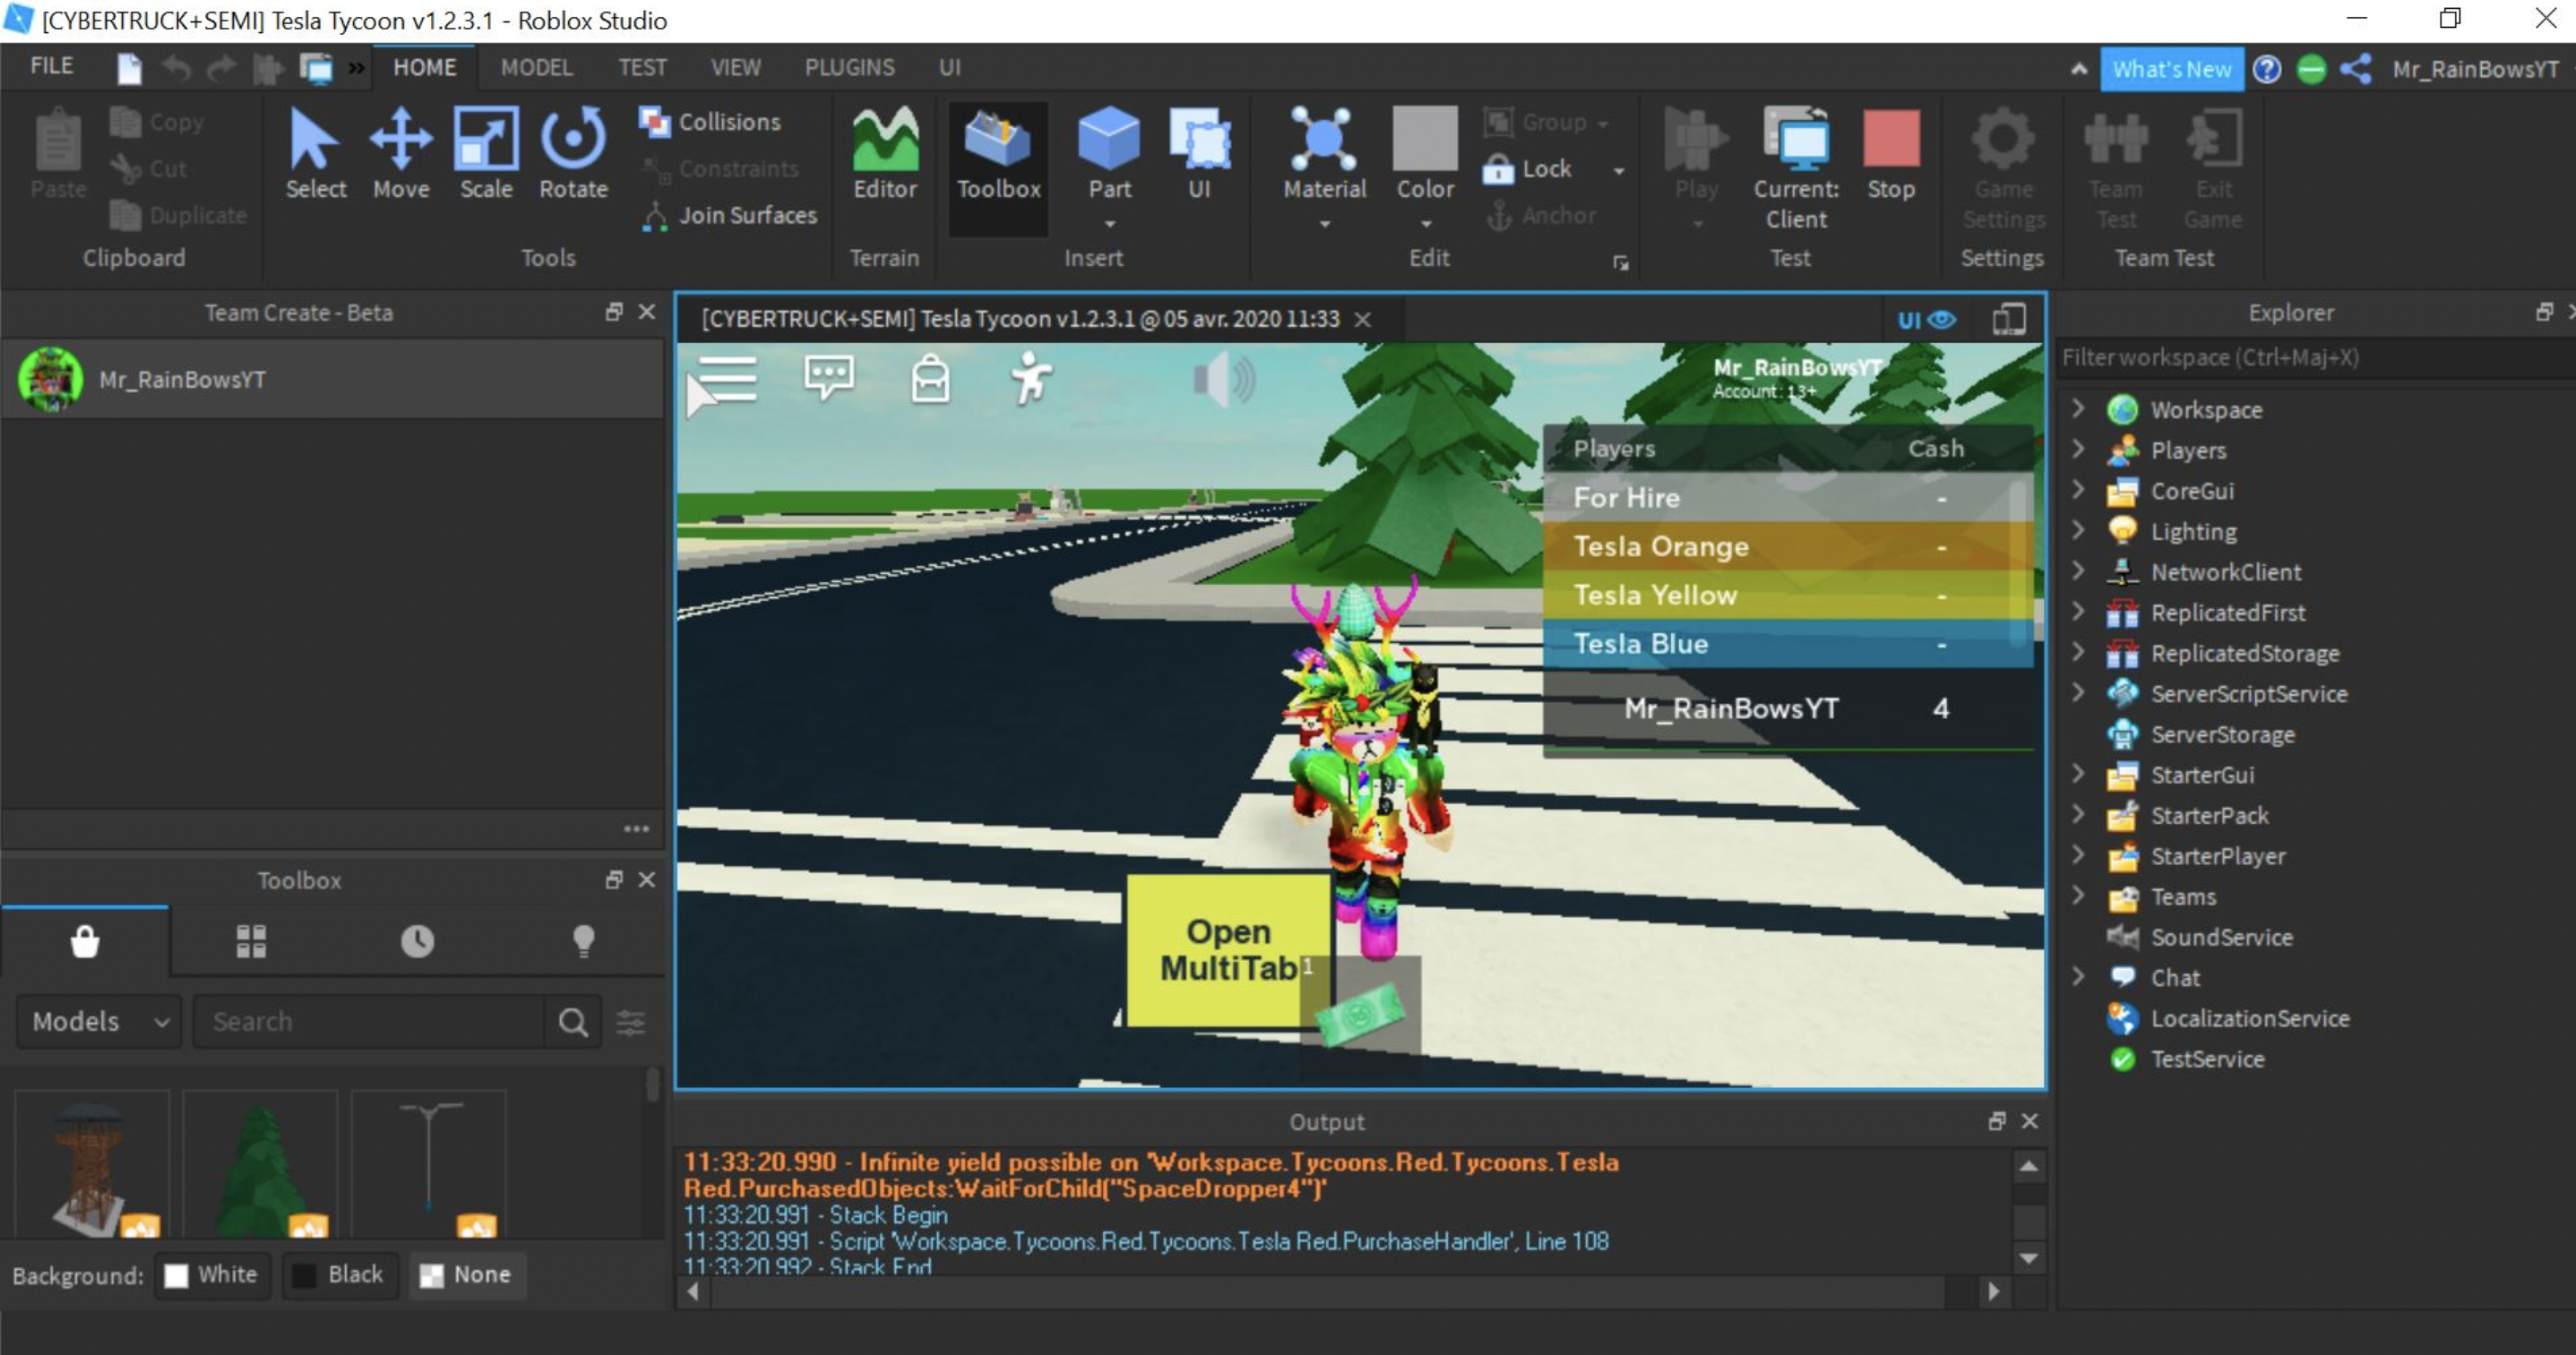This screenshot has width=2576, height=1355.
Task: Select Black background option
Action: pyautogui.click(x=340, y=1275)
